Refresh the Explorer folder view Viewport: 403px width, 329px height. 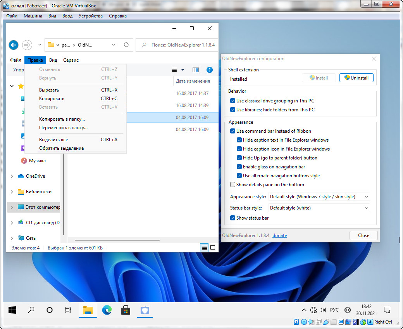coord(126,45)
